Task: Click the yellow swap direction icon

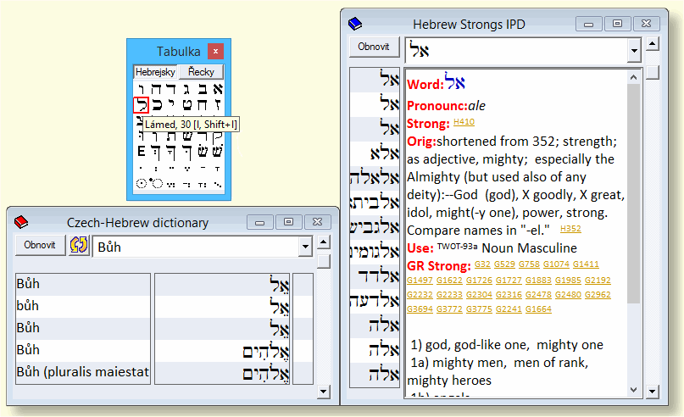Action: click(79, 245)
